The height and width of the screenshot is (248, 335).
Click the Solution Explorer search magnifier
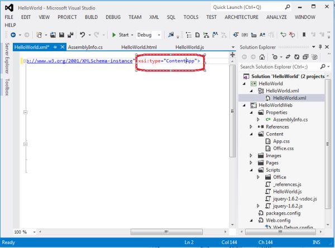[323, 67]
